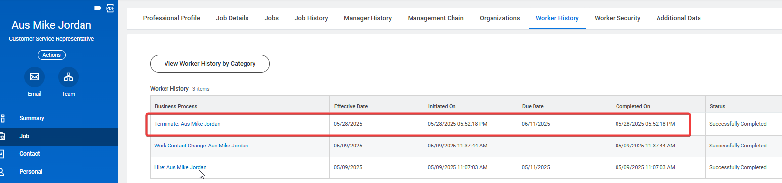The height and width of the screenshot is (183, 782).
Task: Click the Effective Date column header
Action: click(x=351, y=106)
